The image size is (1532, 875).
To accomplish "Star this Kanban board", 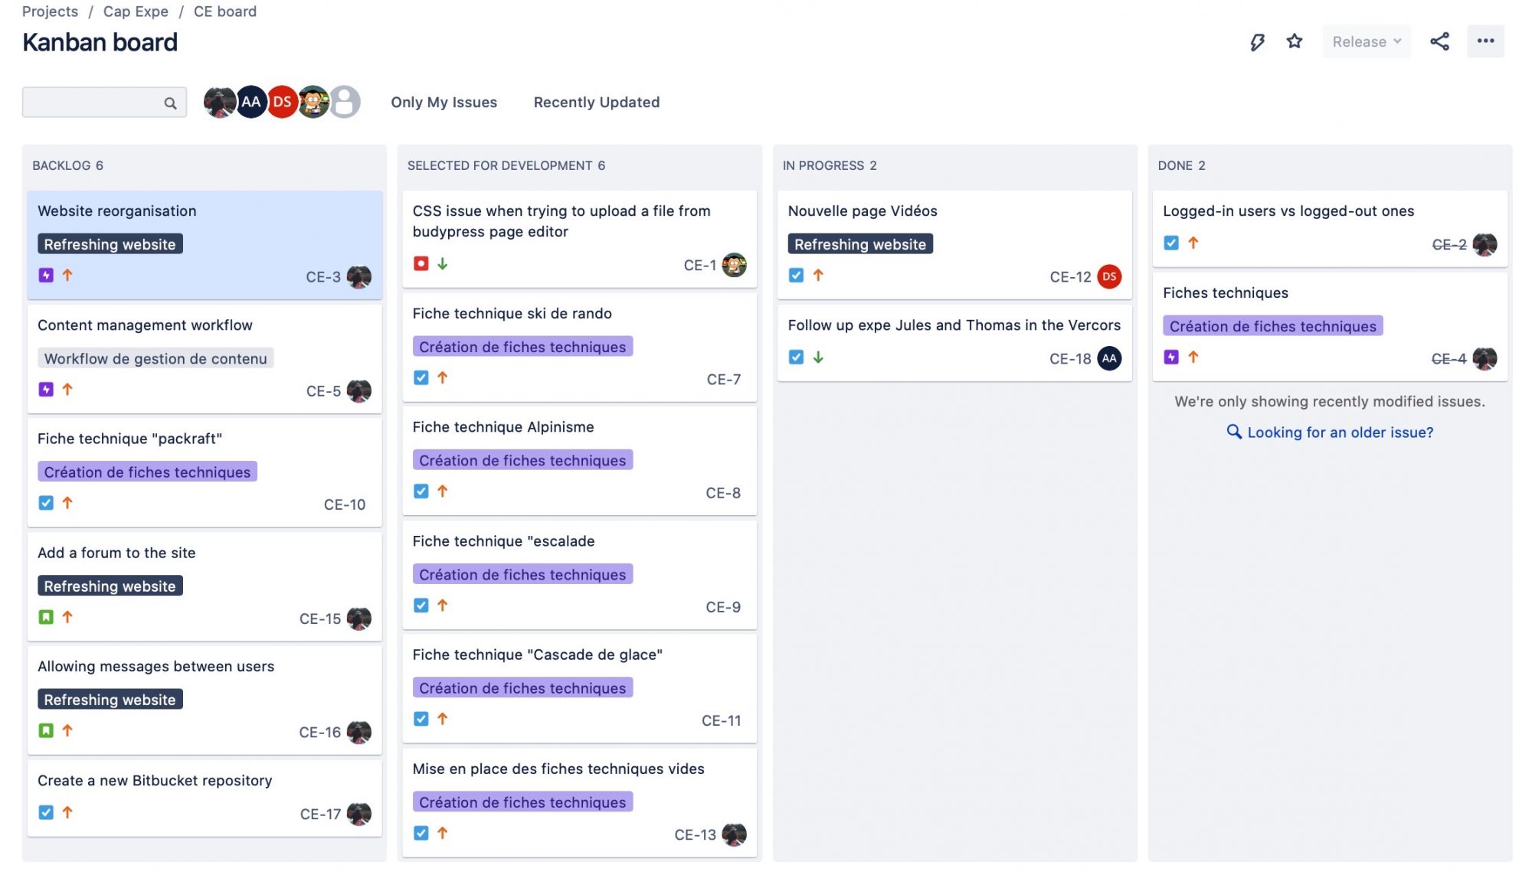I will pos(1295,41).
